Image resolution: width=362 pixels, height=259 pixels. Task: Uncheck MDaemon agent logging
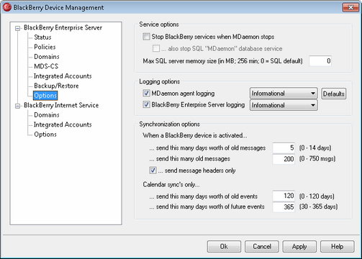click(146, 93)
